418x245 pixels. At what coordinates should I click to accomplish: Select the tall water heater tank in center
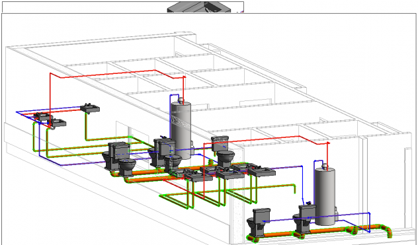tap(181, 130)
